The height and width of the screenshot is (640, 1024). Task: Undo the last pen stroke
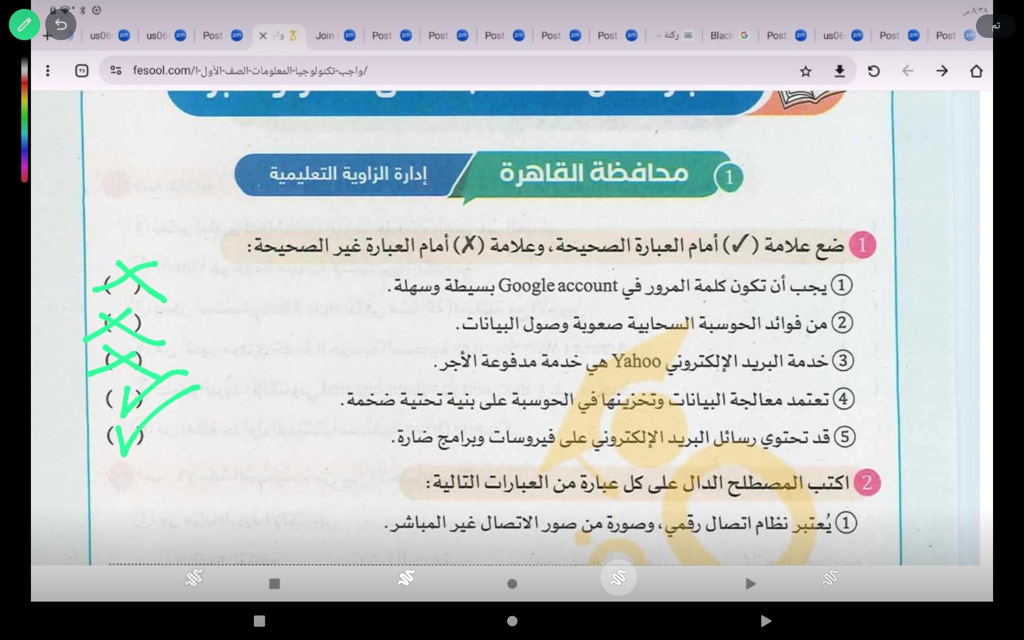61,25
